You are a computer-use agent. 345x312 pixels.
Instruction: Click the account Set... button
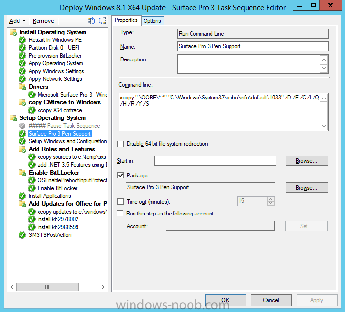click(307, 226)
